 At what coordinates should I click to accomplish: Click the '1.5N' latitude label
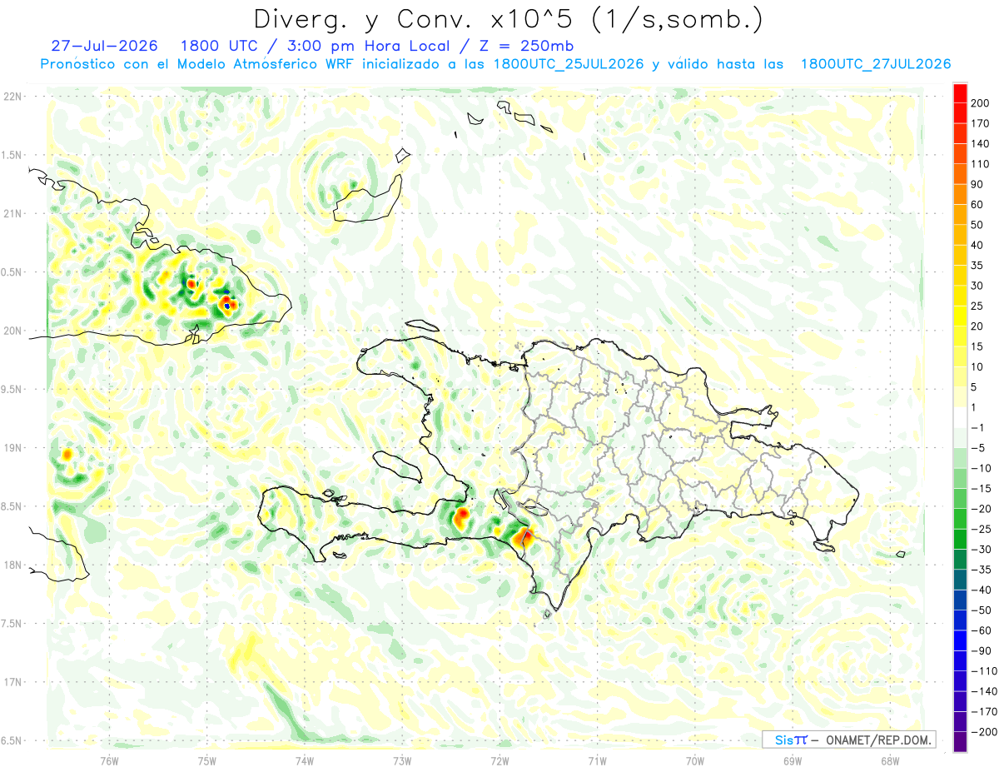10,155
